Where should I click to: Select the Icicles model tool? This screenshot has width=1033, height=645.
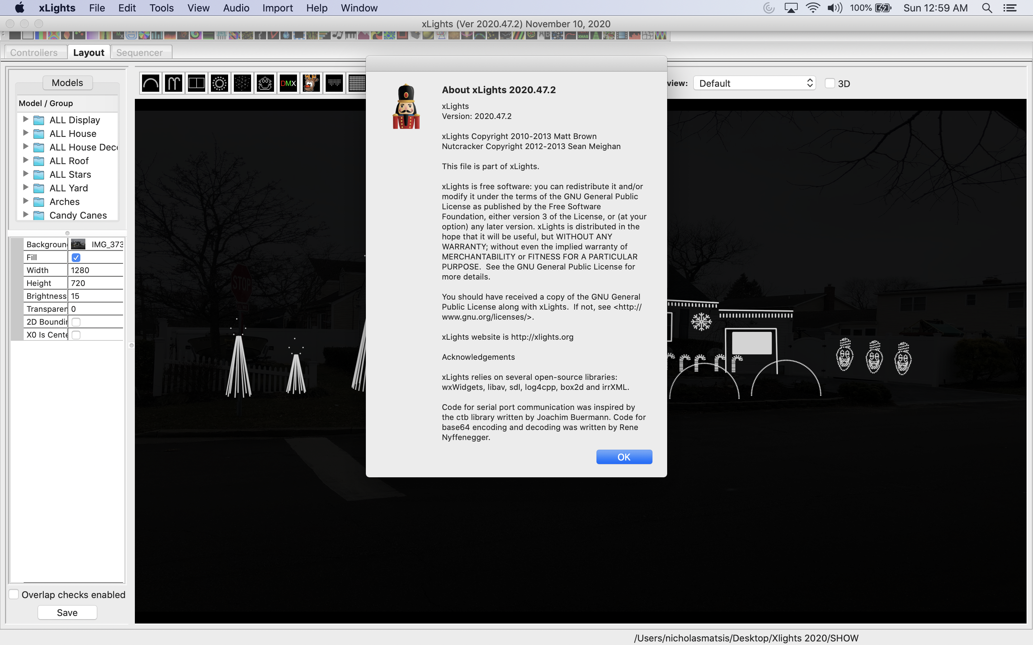click(x=334, y=83)
